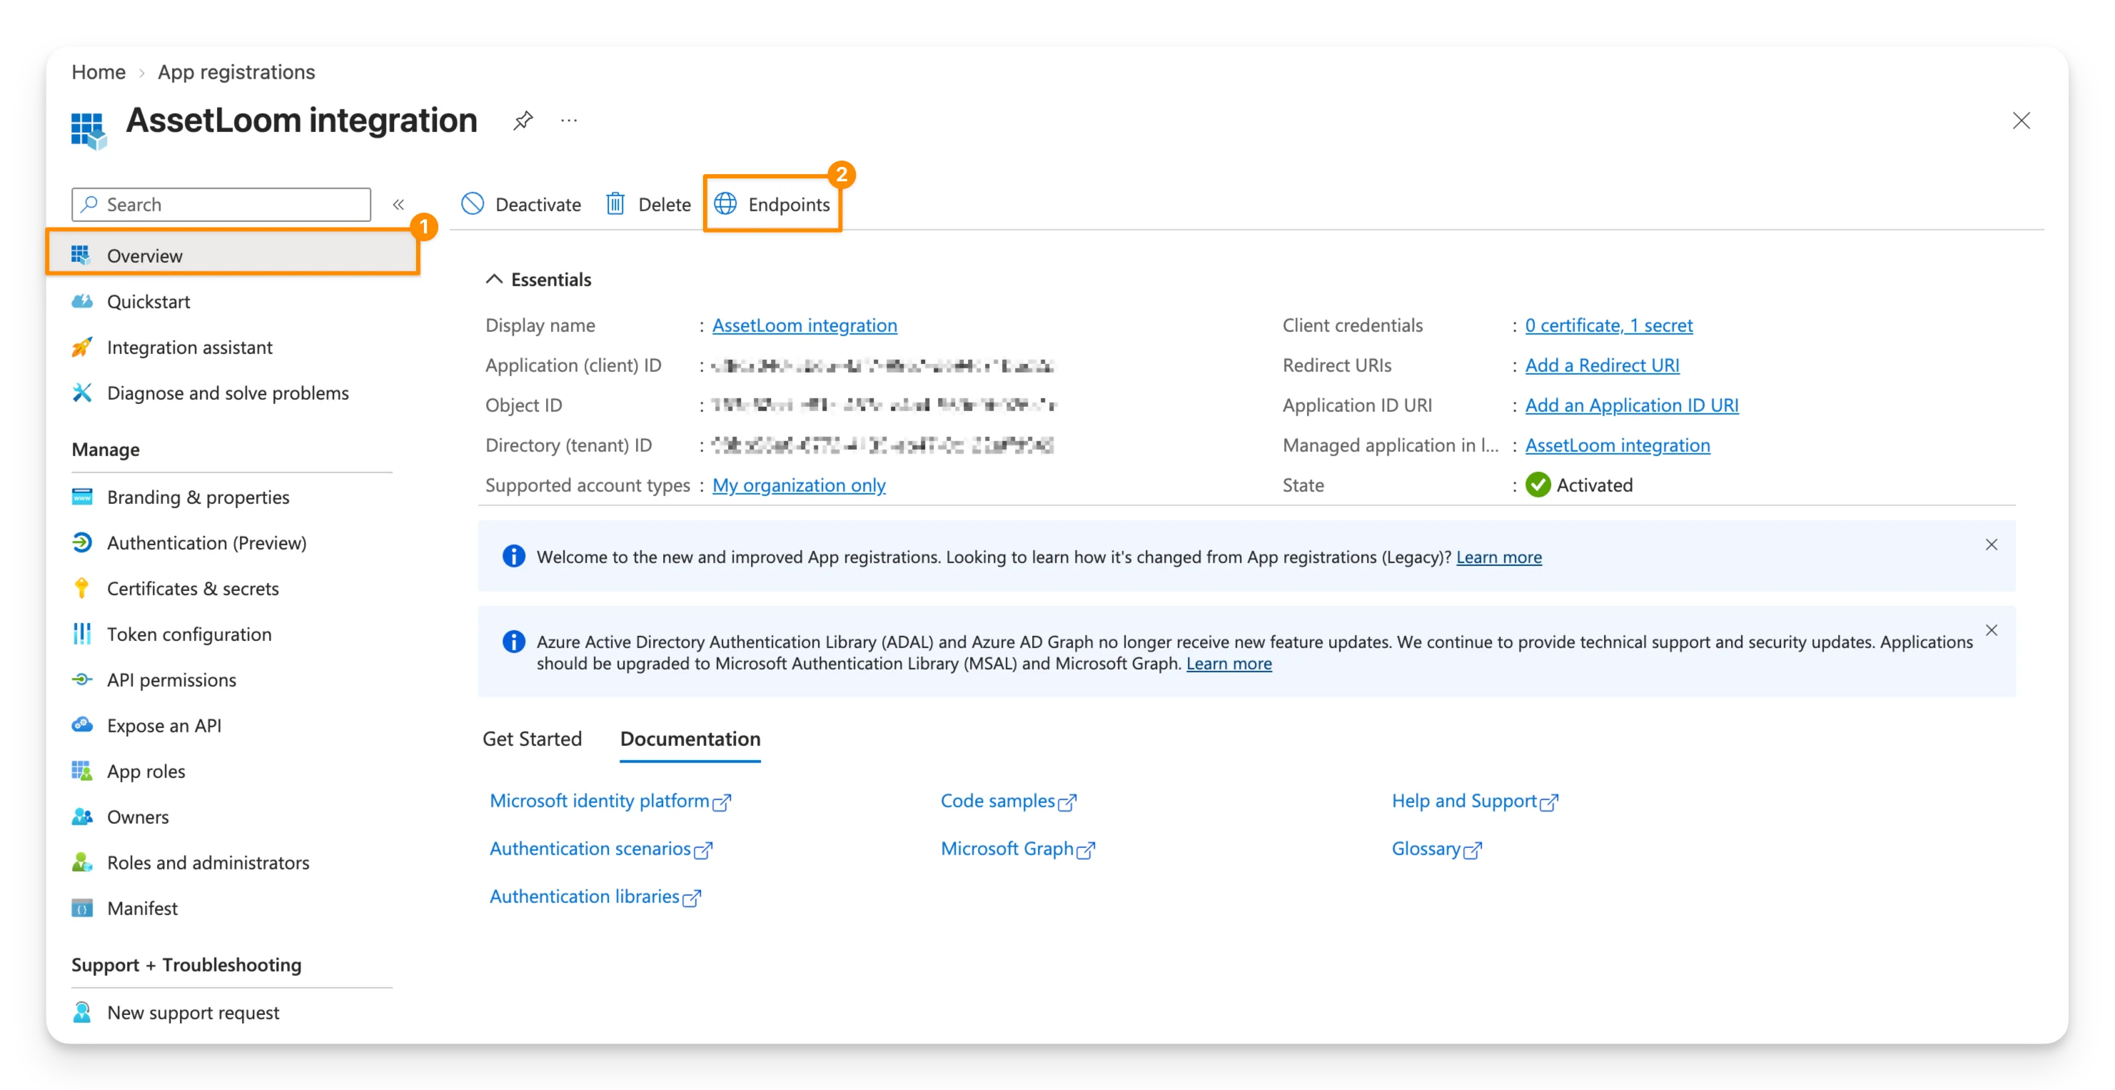Screen dimensions: 2115x1090
Task: Open Expose an API cloud icon
Action: coord(82,725)
